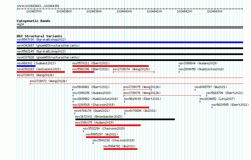
Task: Click the esv3672001 (Besenbacher2015) label
Action: pos(99,117)
